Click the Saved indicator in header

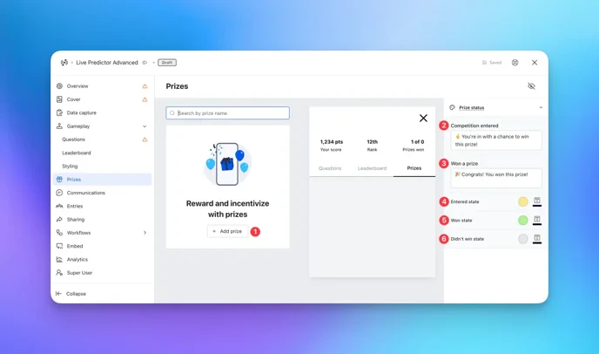492,63
